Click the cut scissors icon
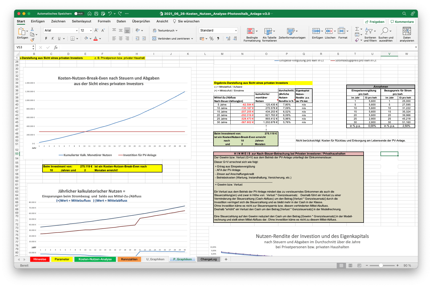The image size is (432, 287). [32, 29]
